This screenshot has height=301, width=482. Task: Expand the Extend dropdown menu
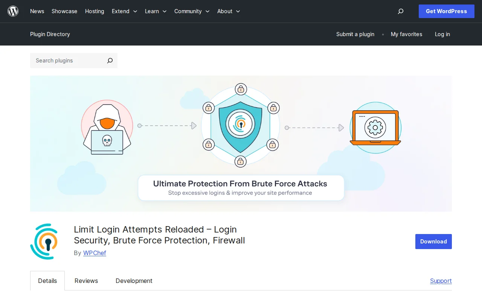tap(124, 11)
